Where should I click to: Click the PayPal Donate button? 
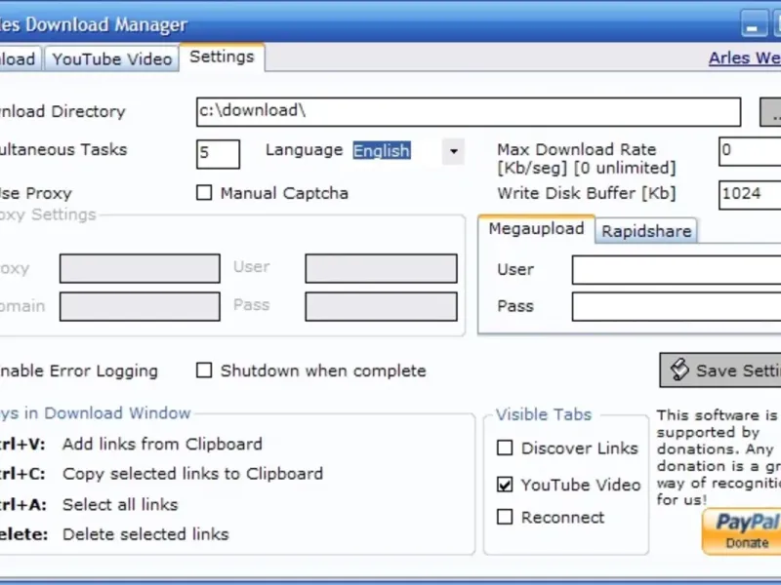742,531
